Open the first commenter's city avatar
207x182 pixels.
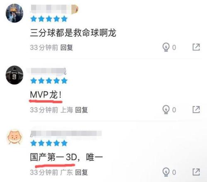[14, 13]
